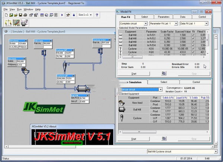Switch to Model Fit Data tab
This screenshot has width=223, height=162.
(x=182, y=17)
